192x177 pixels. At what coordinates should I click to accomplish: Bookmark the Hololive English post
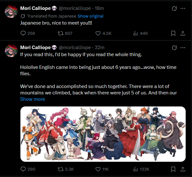point(173,169)
